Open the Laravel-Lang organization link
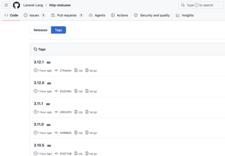Viewport: 225px width, 156px height. (x=33, y=5)
